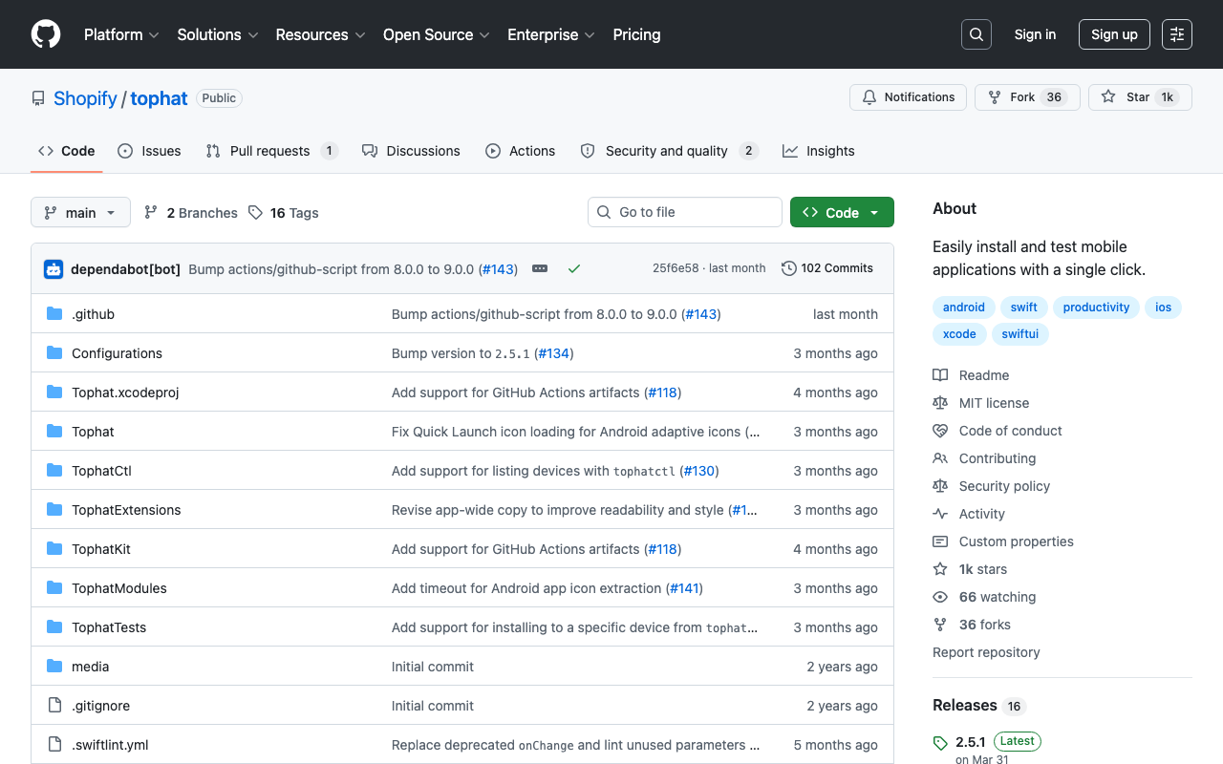Click the repository icon beside Shopify

click(x=38, y=98)
